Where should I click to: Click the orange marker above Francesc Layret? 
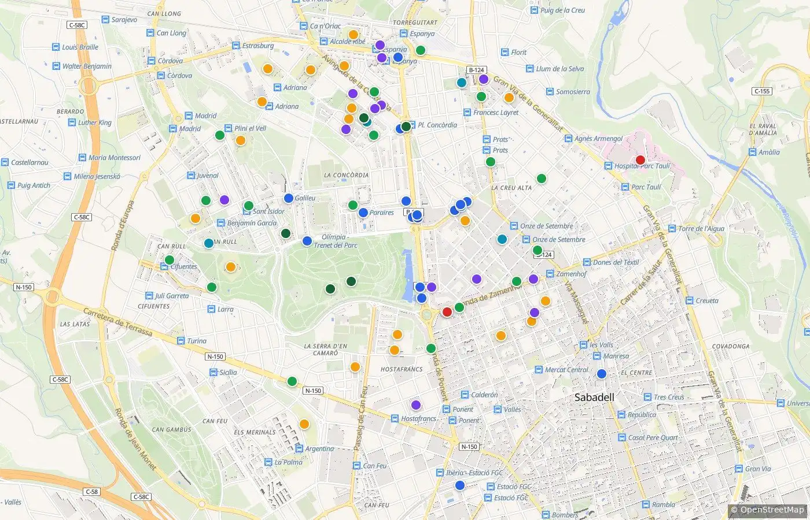click(509, 98)
